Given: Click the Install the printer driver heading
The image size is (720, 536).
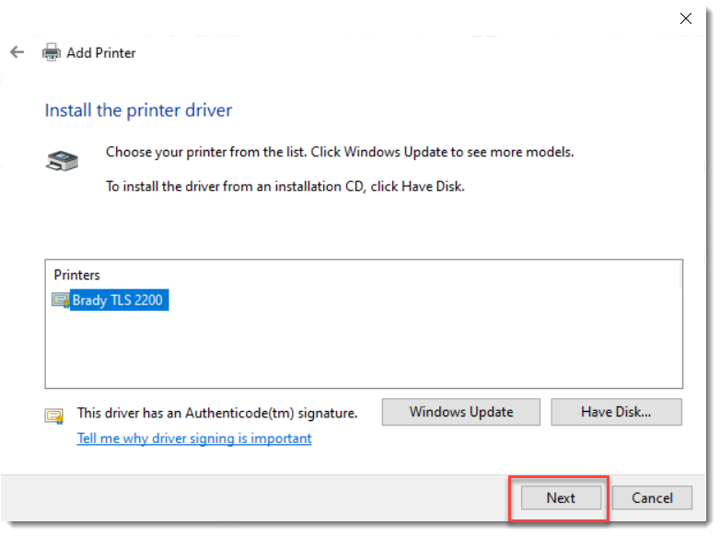Looking at the screenshot, I should point(138,110).
